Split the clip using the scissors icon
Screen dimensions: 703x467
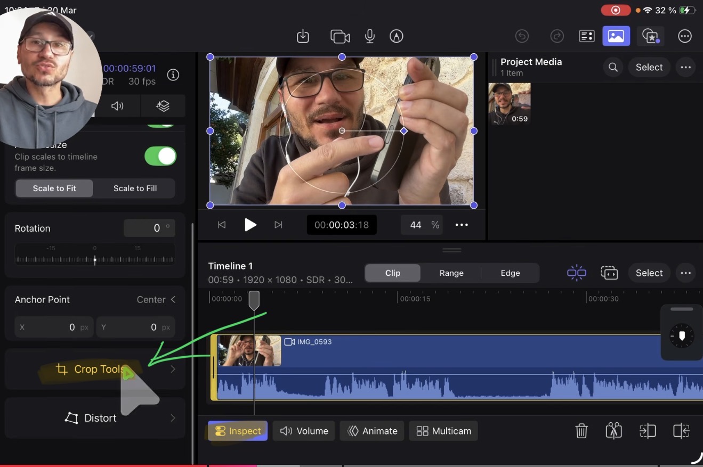pyautogui.click(x=613, y=431)
